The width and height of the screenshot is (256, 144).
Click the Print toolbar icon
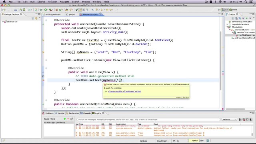[16, 10]
